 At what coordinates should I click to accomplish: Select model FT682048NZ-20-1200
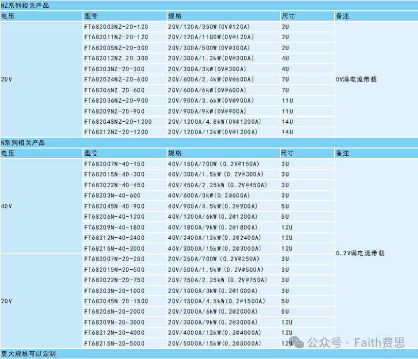pyautogui.click(x=118, y=122)
